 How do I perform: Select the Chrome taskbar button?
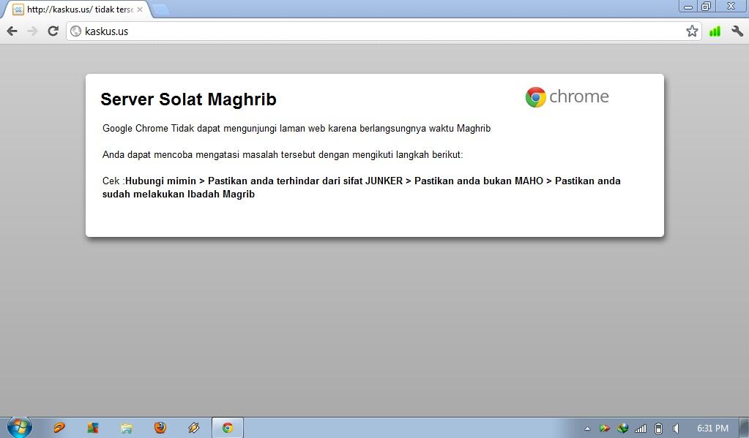click(x=228, y=428)
